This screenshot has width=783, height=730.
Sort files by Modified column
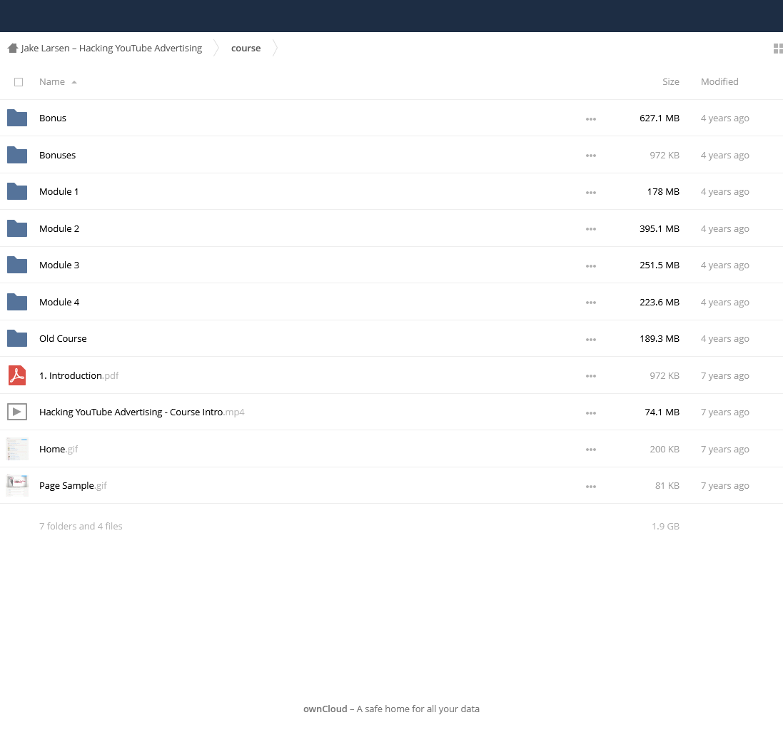tap(719, 81)
